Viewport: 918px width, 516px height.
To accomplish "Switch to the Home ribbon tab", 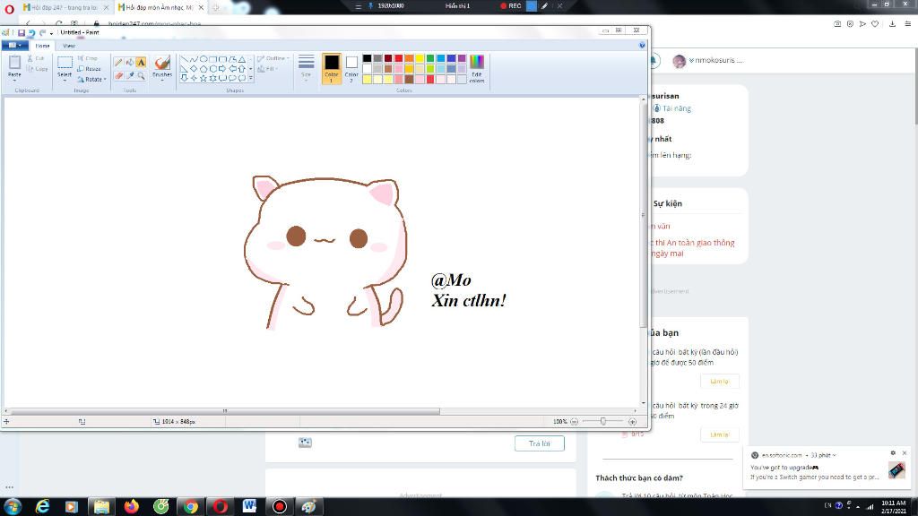I will click(x=42, y=45).
